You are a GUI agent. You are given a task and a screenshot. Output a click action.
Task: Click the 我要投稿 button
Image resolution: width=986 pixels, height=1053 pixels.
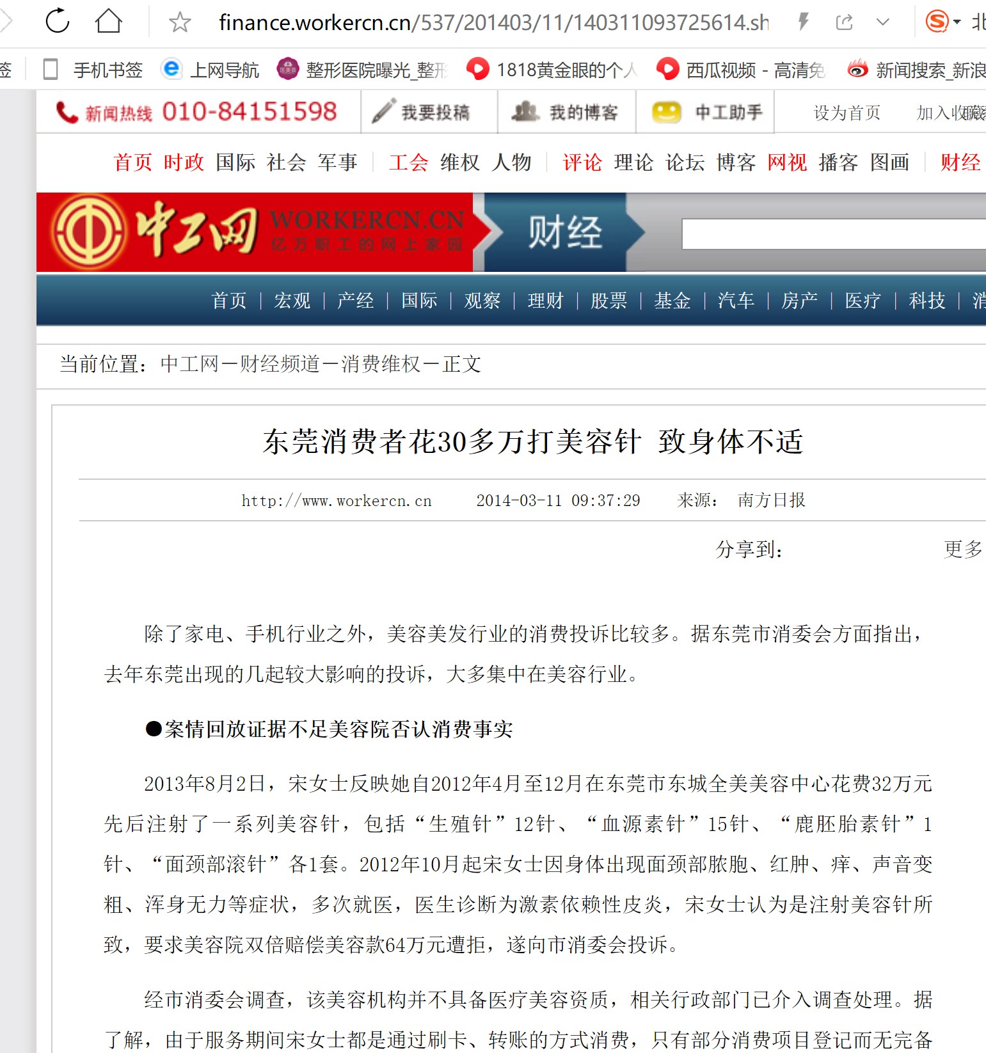point(421,112)
